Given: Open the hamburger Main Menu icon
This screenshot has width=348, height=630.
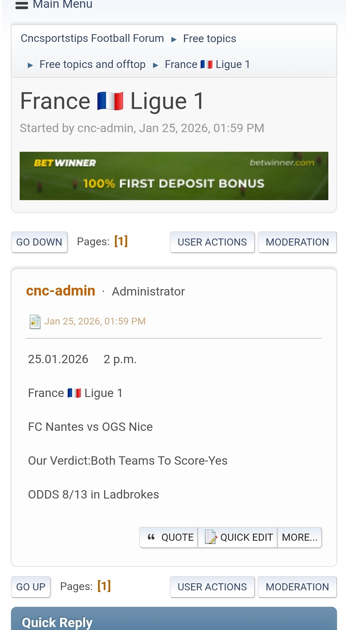Looking at the screenshot, I should (x=22, y=5).
